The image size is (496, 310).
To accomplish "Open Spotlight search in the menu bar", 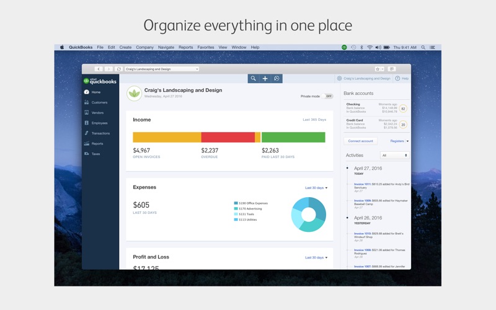I will pyautogui.click(x=423, y=47).
